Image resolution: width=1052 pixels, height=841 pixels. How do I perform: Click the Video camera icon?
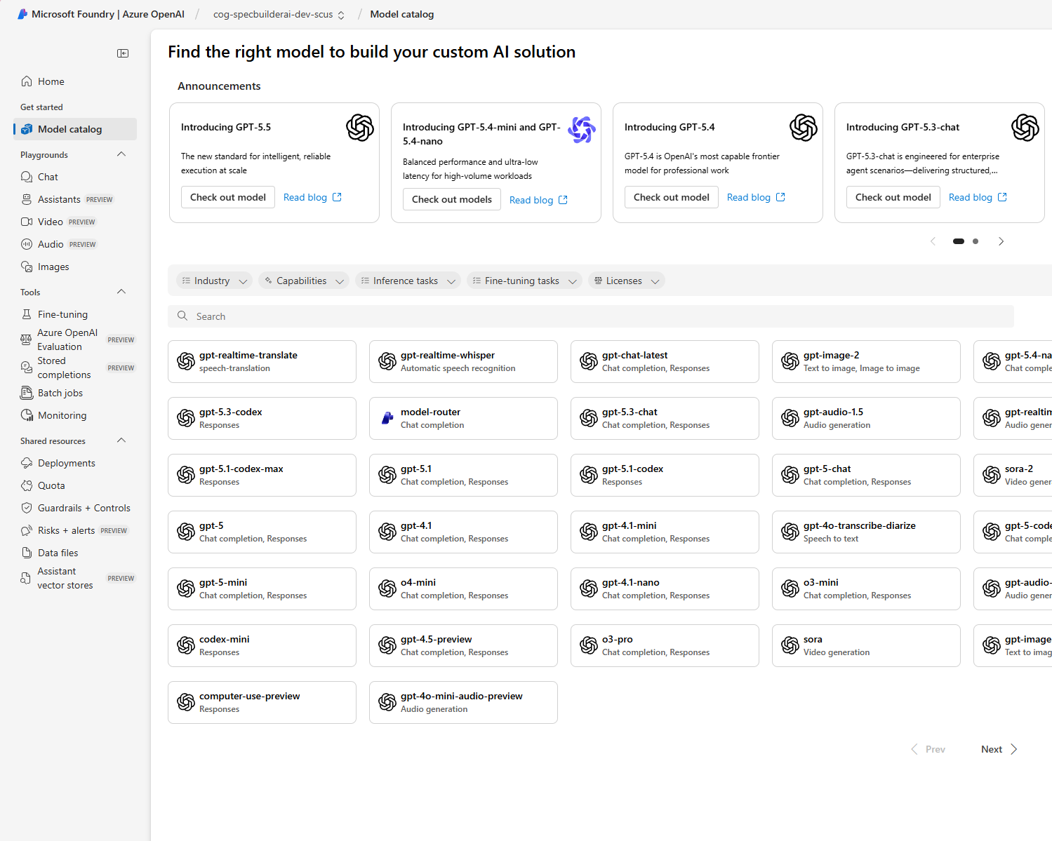[x=27, y=222]
